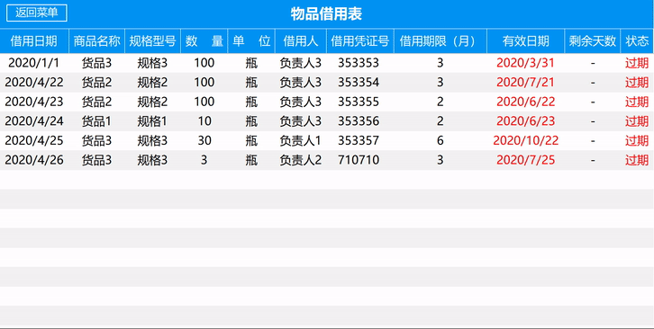This screenshot has height=329, width=654.
Task: Select quantity 100 in the 353354 row
Action: tap(204, 82)
